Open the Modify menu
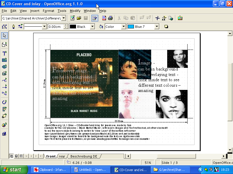This screenshot has height=174, width=233. pyautogui.click(x=75, y=11)
